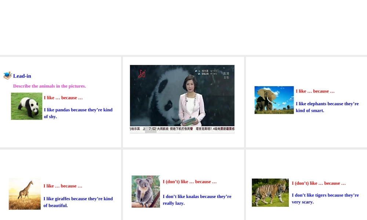Click 'I like pandas because they're kind of shy.'
The height and width of the screenshot is (220, 367).
point(78,113)
